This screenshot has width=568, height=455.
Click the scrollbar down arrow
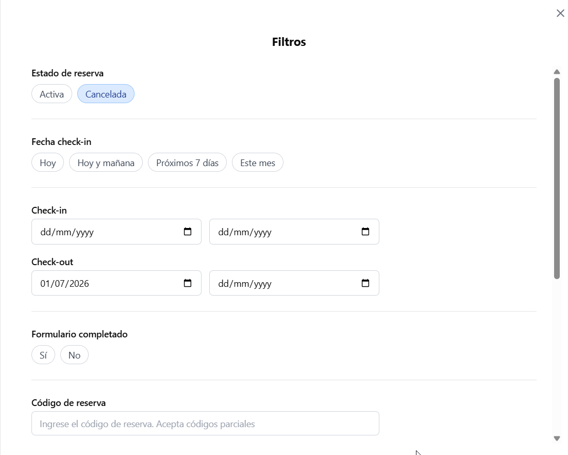557,438
